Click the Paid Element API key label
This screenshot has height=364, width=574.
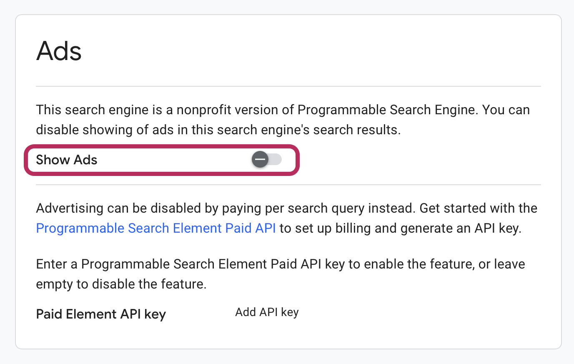100,314
